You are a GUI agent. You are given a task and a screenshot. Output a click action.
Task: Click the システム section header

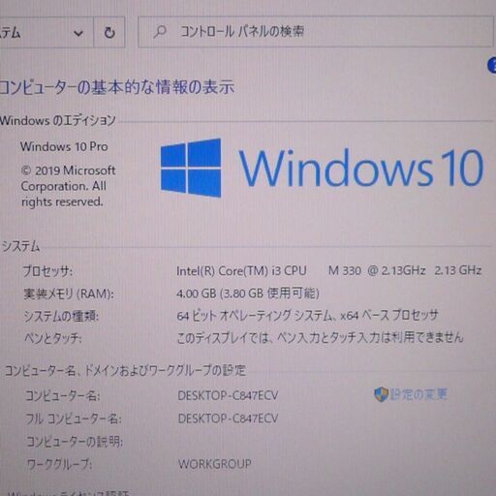point(20,246)
